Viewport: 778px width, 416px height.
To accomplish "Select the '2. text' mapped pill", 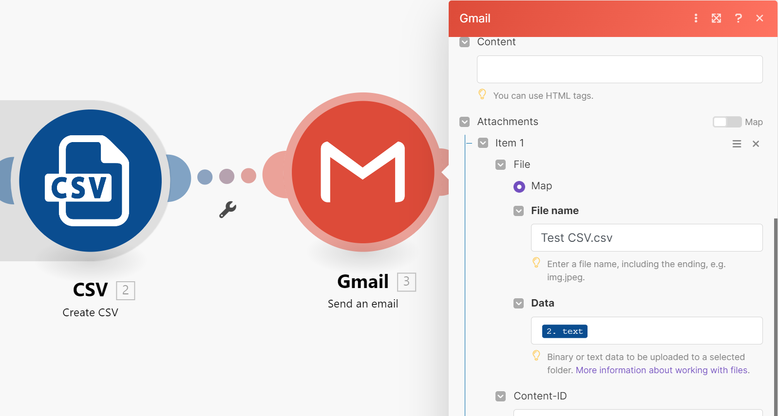I will (565, 331).
